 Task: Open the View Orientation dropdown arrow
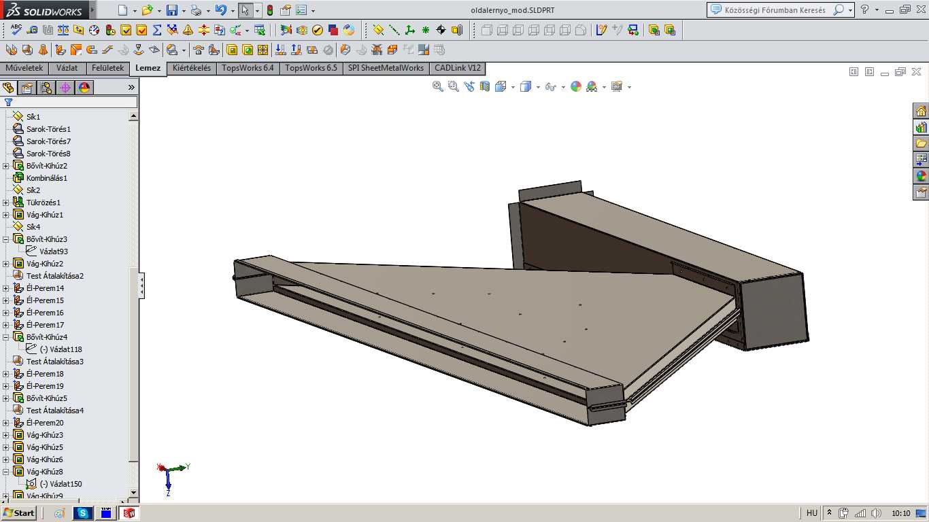pos(513,87)
